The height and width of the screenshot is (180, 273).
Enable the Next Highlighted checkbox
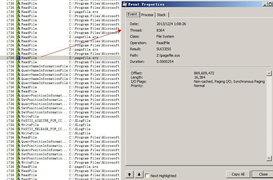pyautogui.click(x=147, y=176)
